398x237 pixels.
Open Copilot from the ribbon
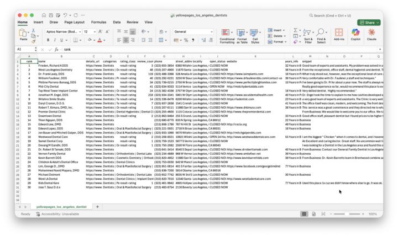(x=355, y=34)
